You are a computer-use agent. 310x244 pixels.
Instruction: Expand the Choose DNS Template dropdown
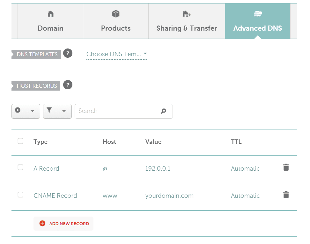(116, 54)
